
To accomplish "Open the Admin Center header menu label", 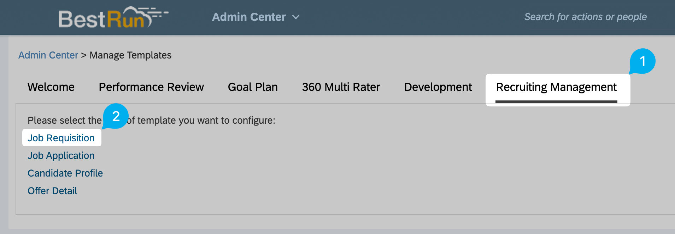I will [249, 17].
